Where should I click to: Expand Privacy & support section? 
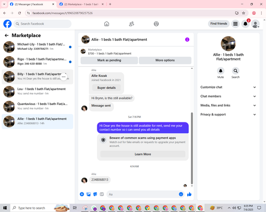(x=228, y=114)
